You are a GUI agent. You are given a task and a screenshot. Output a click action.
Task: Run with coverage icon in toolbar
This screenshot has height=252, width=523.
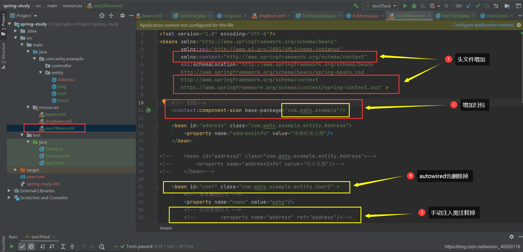423,6
